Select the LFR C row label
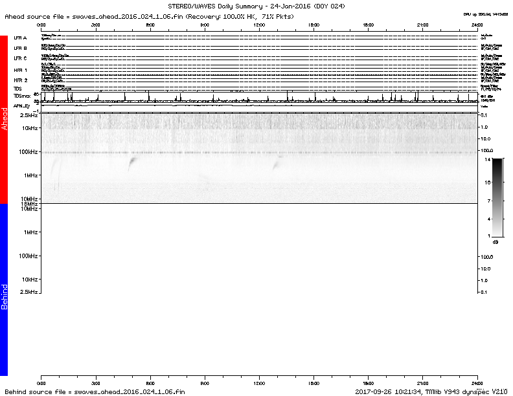This screenshot has height=396, width=513. coord(21,58)
